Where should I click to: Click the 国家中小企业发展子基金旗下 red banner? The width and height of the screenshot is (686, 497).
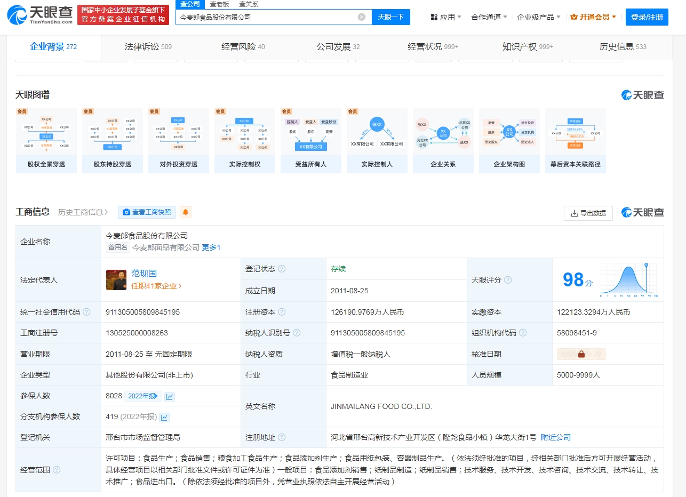click(x=123, y=15)
